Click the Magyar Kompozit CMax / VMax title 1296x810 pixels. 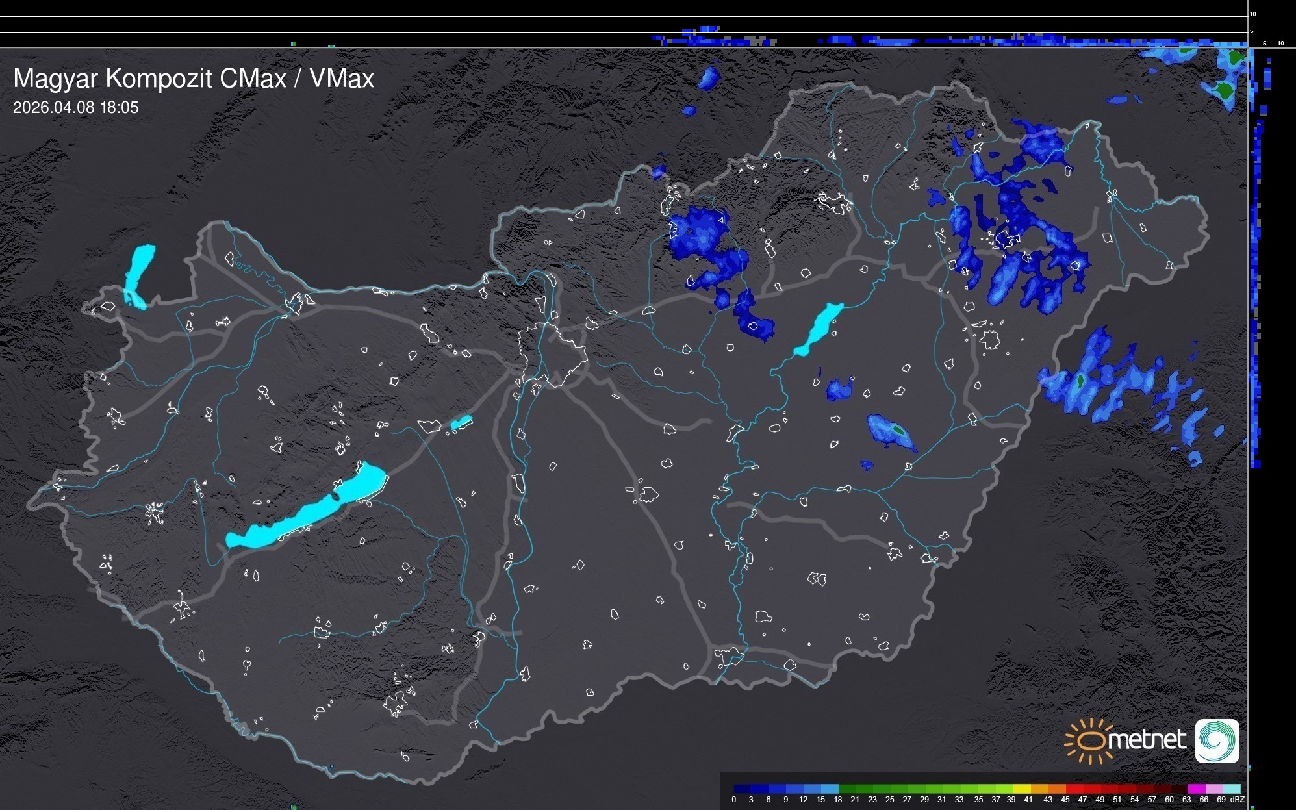pos(194,79)
